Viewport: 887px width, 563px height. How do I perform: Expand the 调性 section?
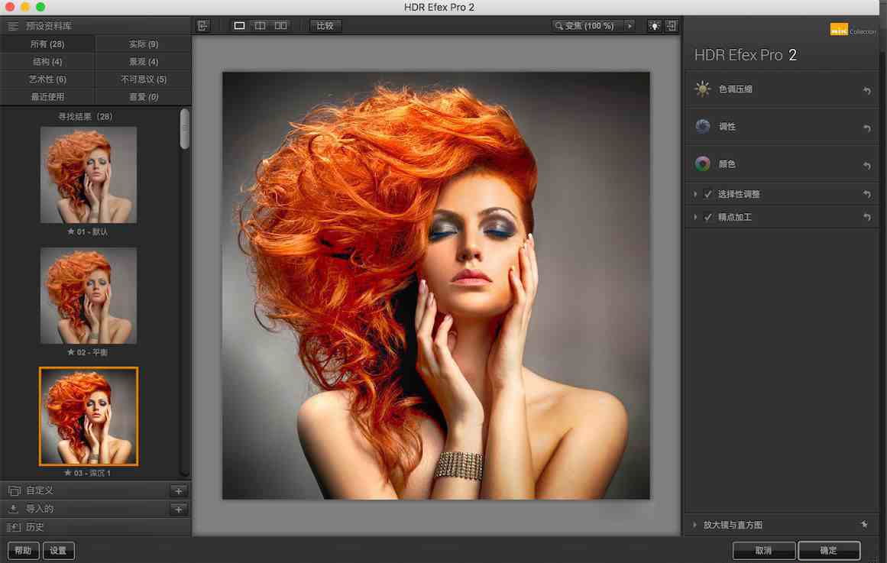click(x=782, y=127)
